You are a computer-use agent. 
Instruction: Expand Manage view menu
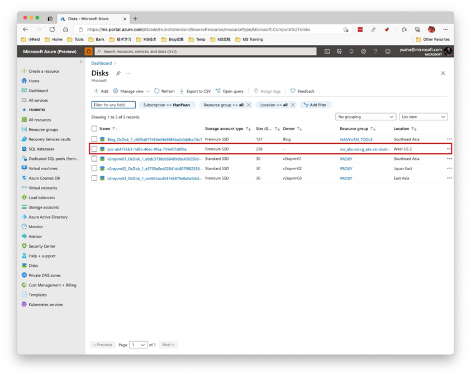pyautogui.click(x=131, y=91)
